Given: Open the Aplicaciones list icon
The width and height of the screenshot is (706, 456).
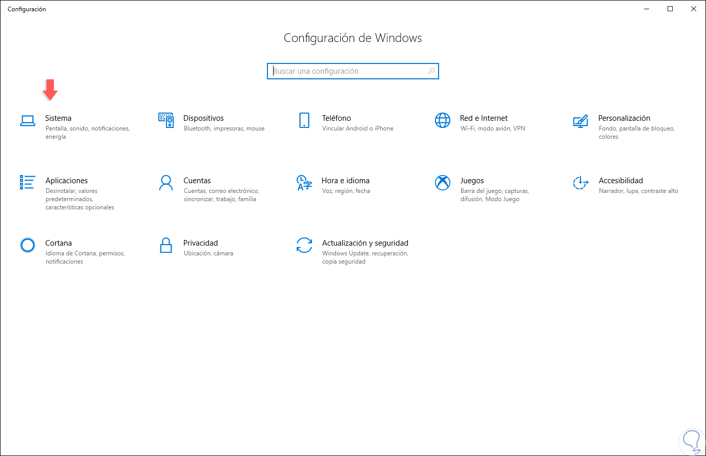Looking at the screenshot, I should [x=28, y=182].
